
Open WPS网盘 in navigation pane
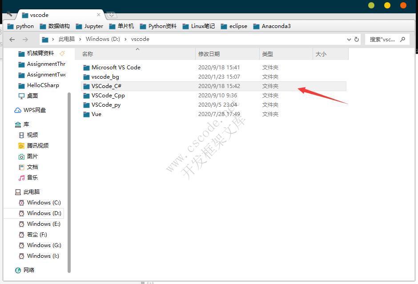[30, 110]
